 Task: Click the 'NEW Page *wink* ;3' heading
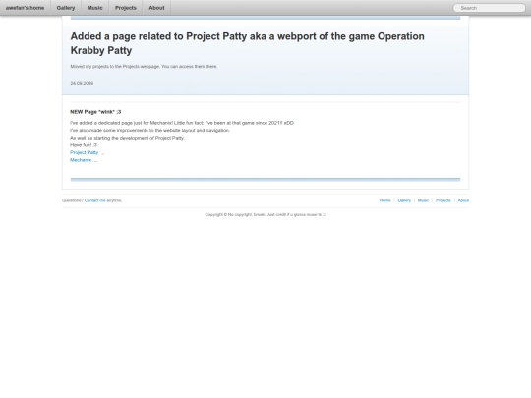pyautogui.click(x=95, y=112)
